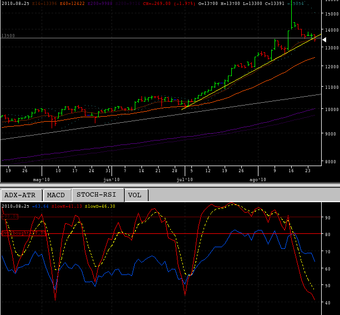Open the ADX-ATR indicator tab
Image resolution: width=340 pixels, height=315 pixels.
tap(21, 195)
